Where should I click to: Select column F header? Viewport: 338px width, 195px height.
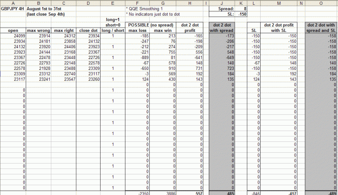click(137, 3)
